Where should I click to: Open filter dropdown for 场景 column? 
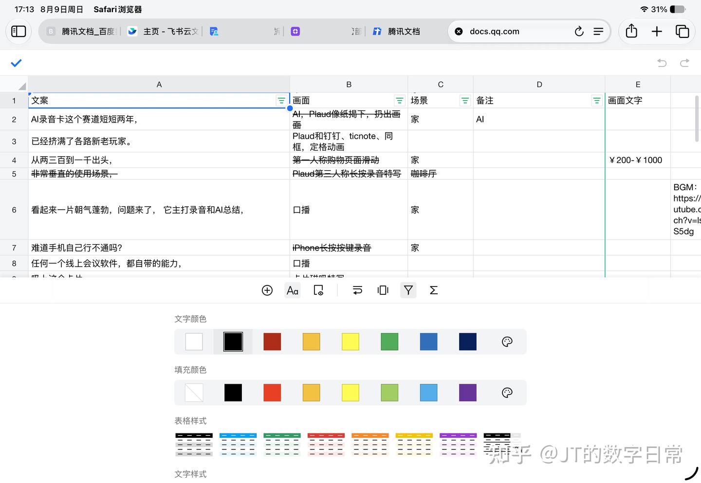[x=465, y=101]
